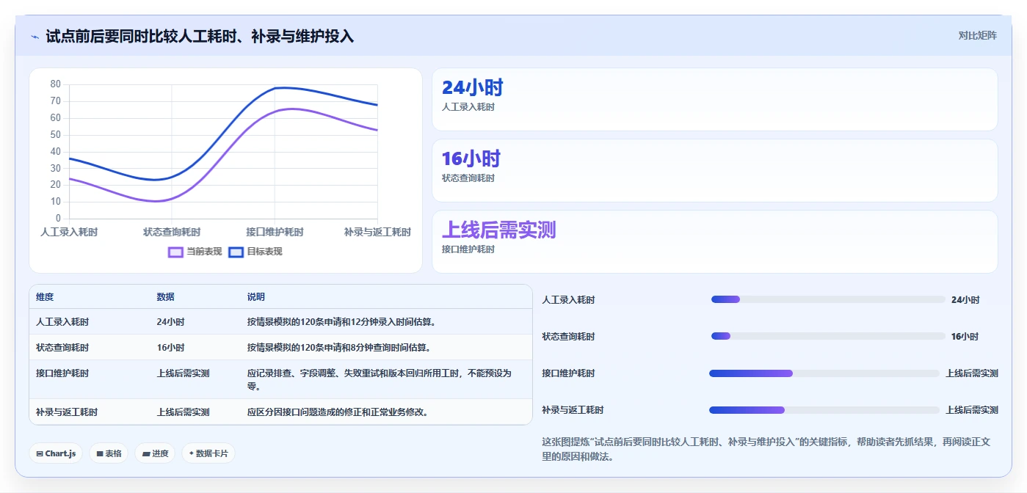1027x493 pixels.
Task: Click the 人工录入耗时 progress bar
Action: click(x=828, y=299)
